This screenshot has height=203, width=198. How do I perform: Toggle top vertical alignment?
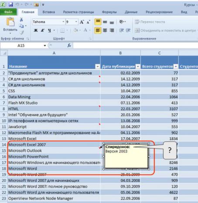(x=98, y=22)
